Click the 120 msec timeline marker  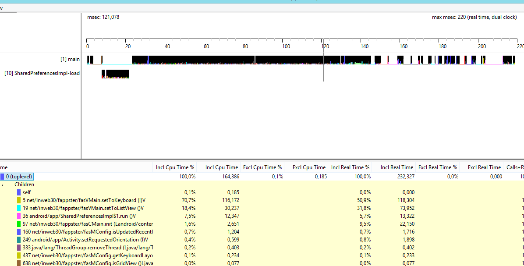pos(325,46)
